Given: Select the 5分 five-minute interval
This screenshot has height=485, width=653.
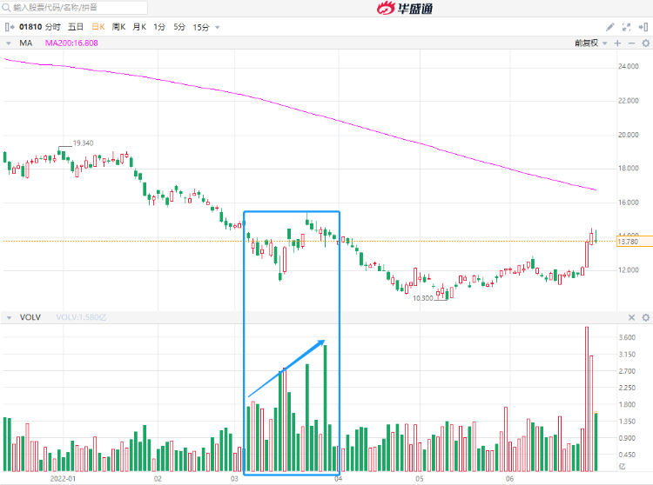Looking at the screenshot, I should tap(179, 27).
